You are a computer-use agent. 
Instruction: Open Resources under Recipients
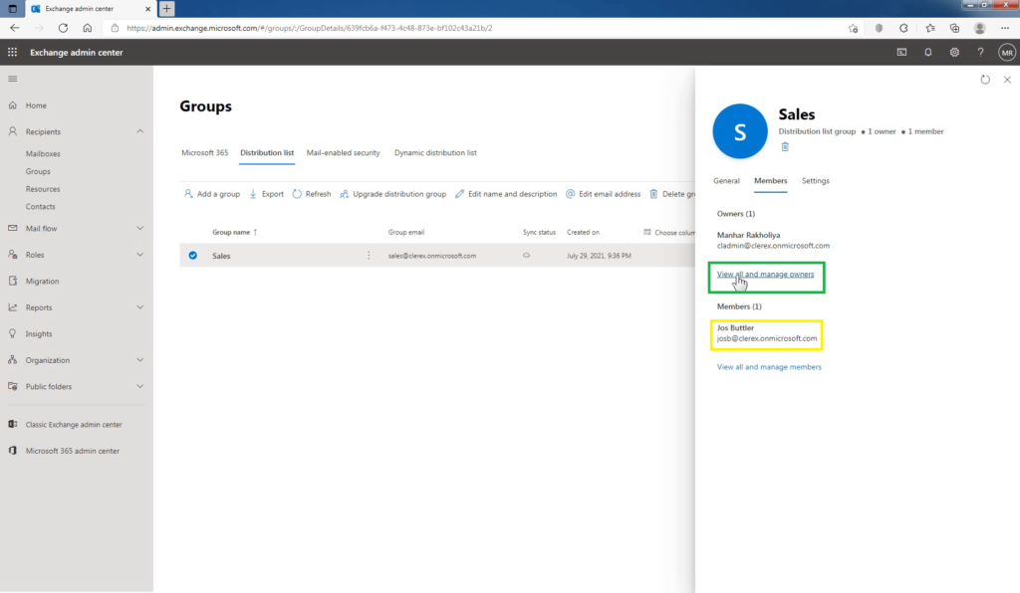click(43, 189)
